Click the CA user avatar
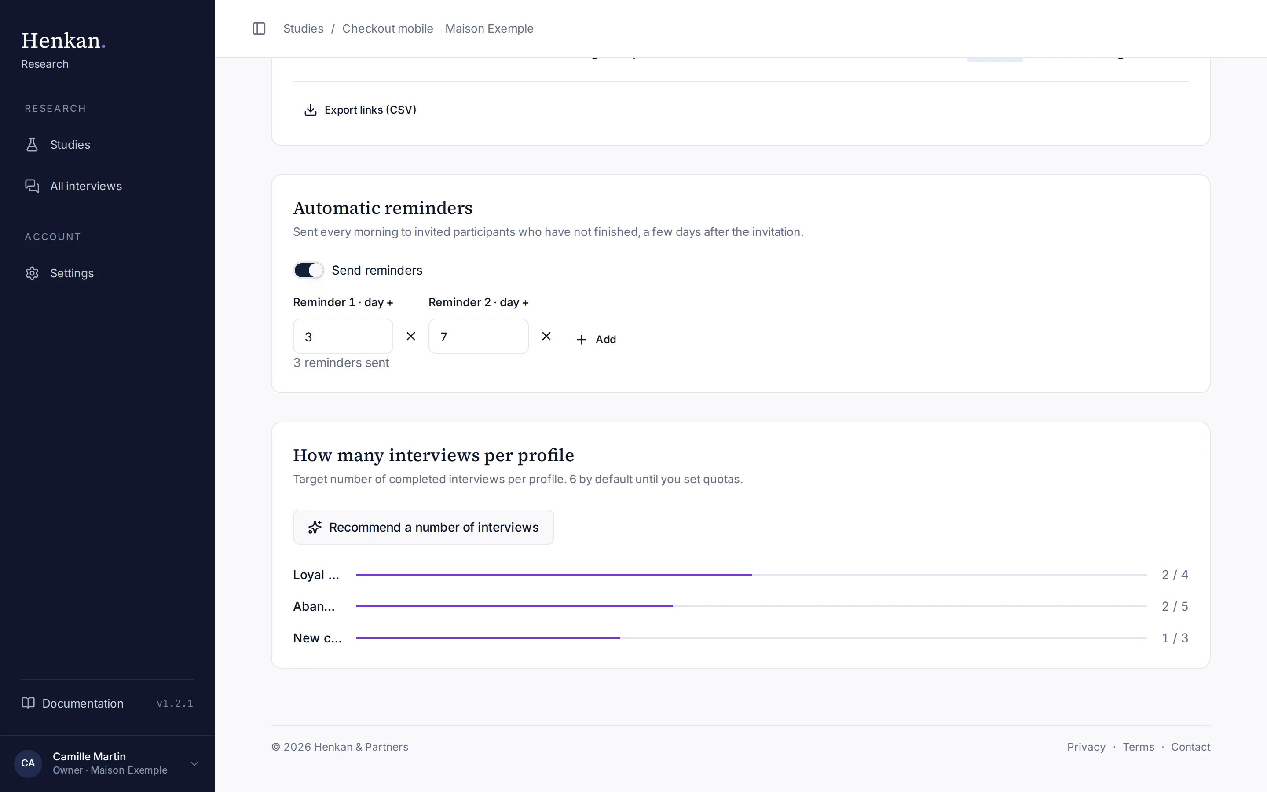1267x792 pixels. pos(28,763)
